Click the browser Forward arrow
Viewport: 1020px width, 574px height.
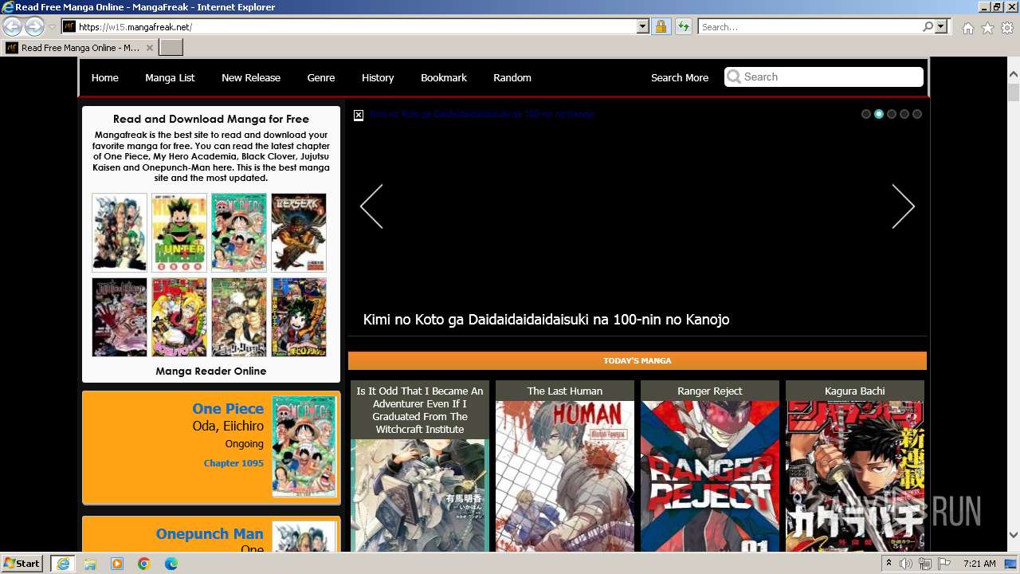(x=34, y=27)
